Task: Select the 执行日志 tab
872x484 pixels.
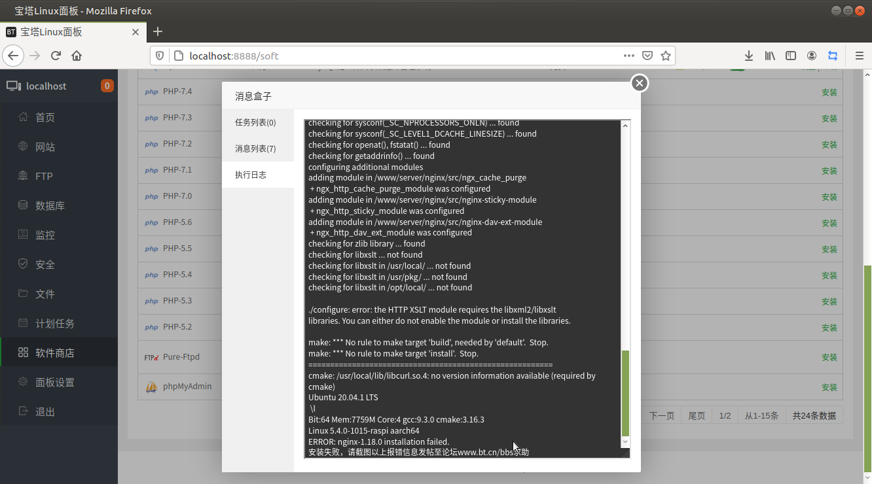Action: coord(258,175)
